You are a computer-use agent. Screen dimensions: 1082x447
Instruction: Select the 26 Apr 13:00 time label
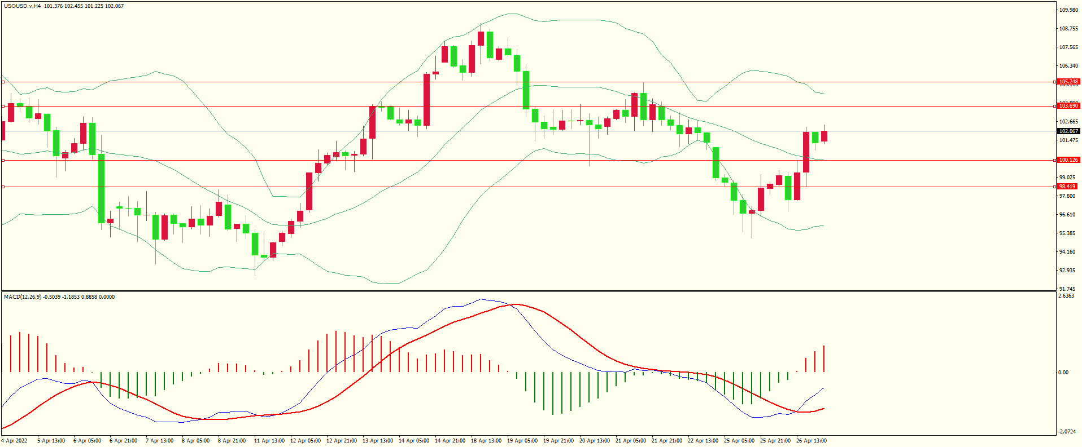[x=811, y=441]
